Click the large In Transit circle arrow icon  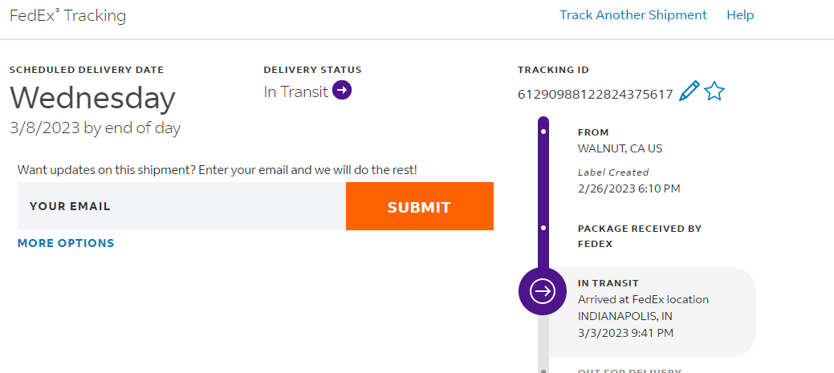[x=543, y=291]
